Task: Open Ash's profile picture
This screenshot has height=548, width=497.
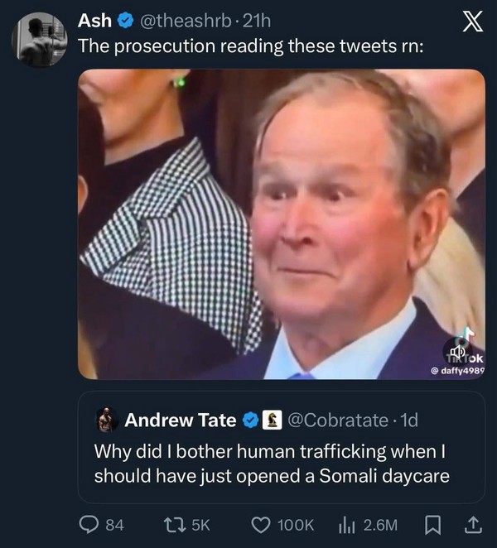Action: click(x=39, y=39)
